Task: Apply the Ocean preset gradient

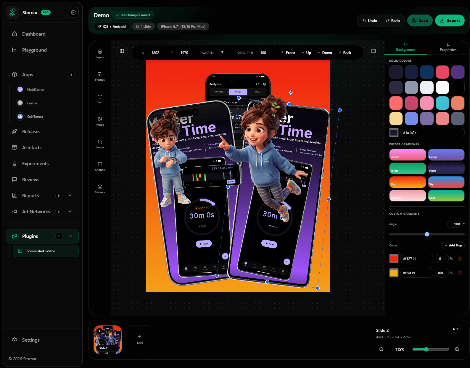Action: (446, 155)
